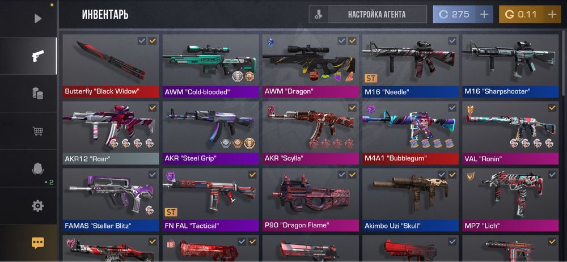The image size is (567, 262).
Task: Select the P90 Dragon Flame skin
Action: point(311,200)
